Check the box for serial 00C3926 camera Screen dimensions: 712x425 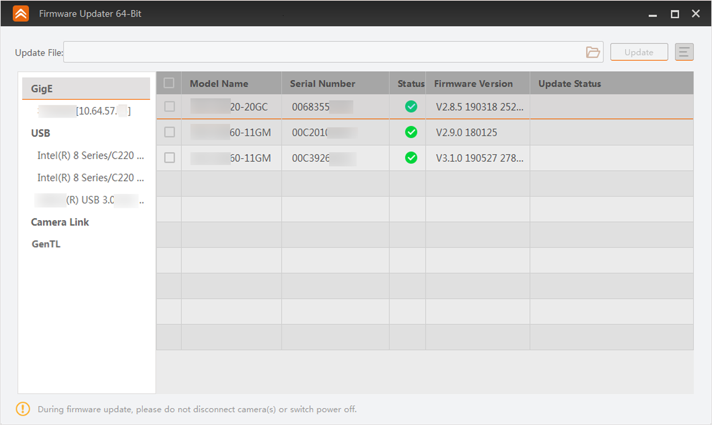coord(169,158)
